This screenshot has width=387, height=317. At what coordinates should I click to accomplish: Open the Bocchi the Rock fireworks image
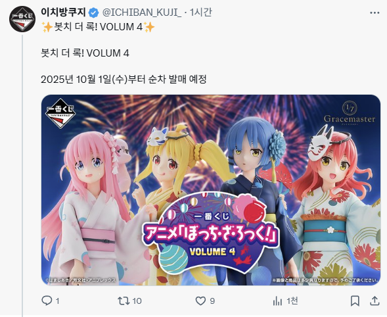click(x=211, y=190)
